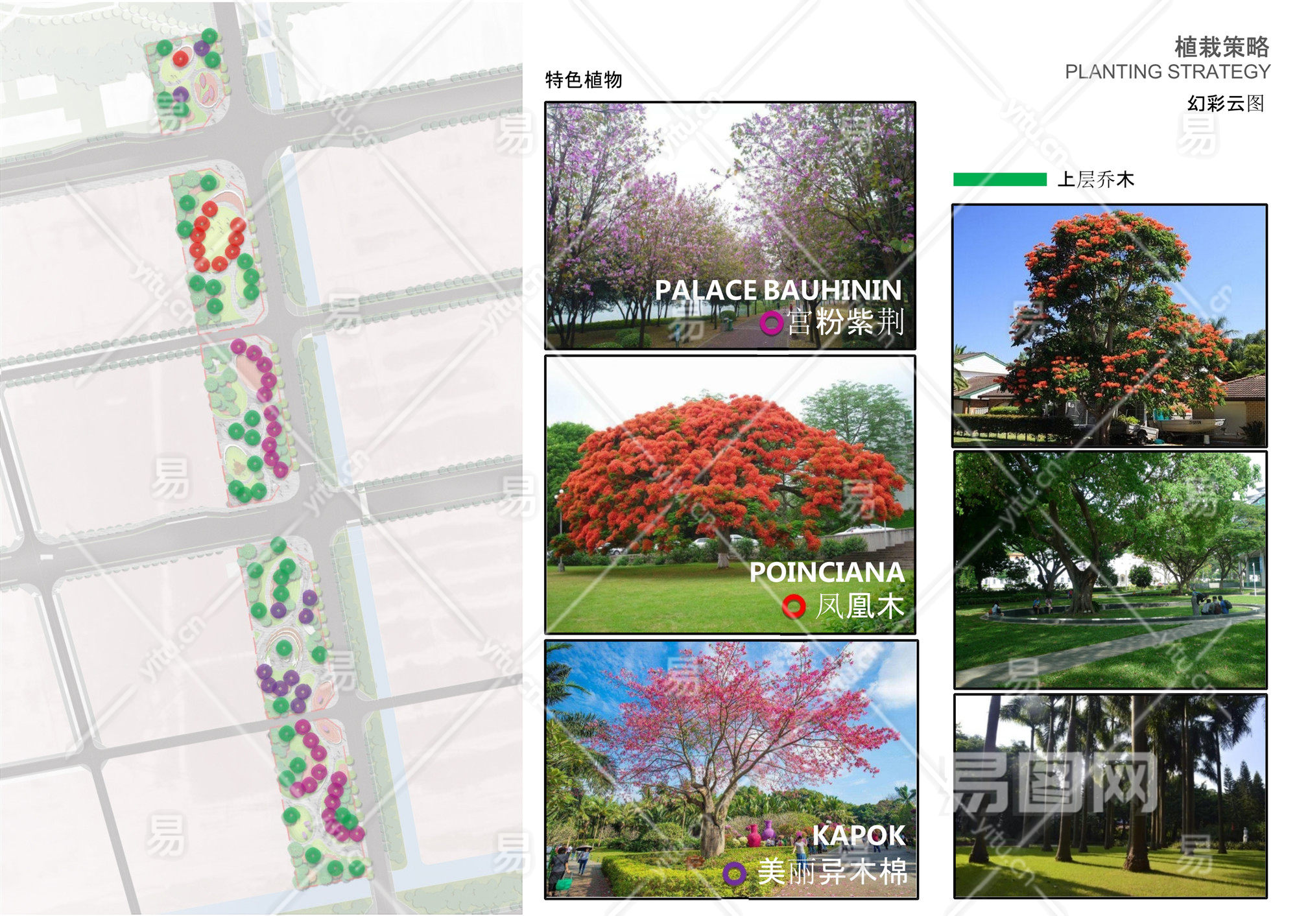Click the green bar legend swatch
Viewport: 1297px width, 916px height.
999,180
